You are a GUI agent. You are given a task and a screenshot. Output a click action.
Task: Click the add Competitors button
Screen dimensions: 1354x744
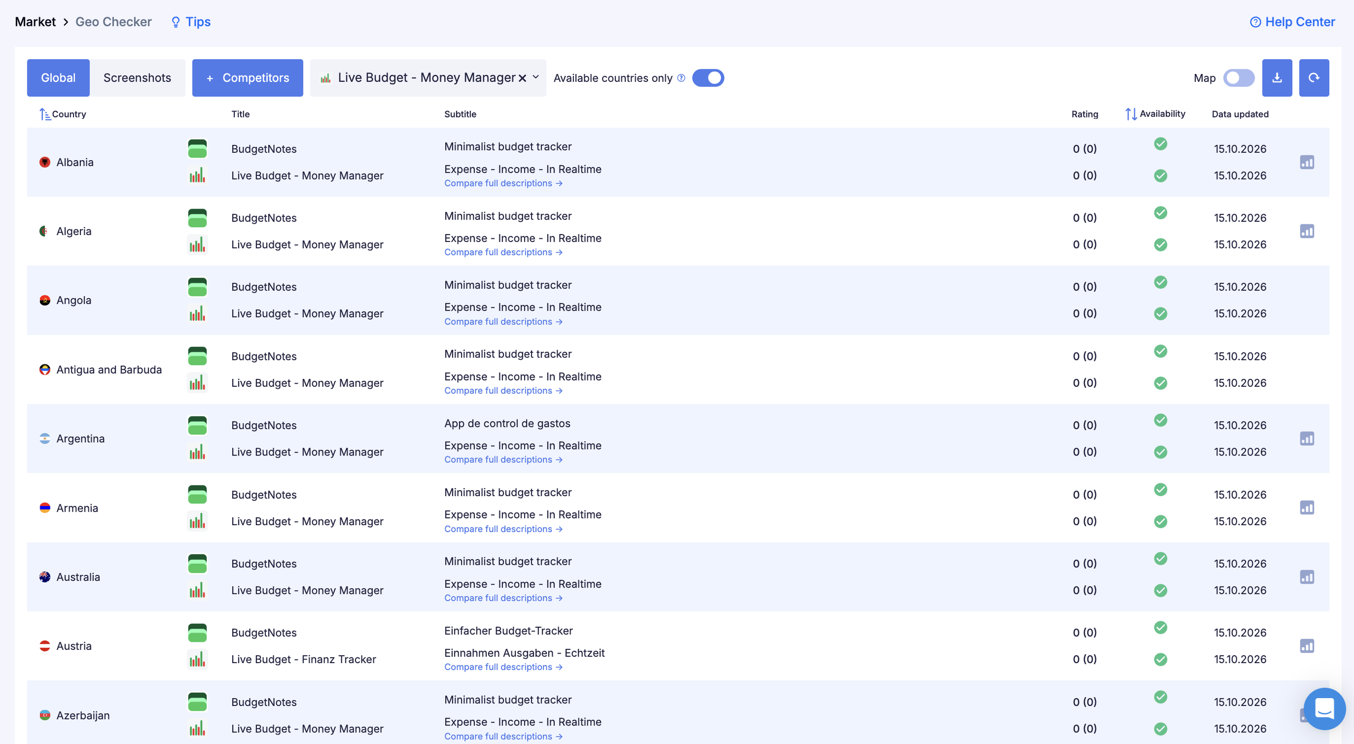tap(248, 78)
